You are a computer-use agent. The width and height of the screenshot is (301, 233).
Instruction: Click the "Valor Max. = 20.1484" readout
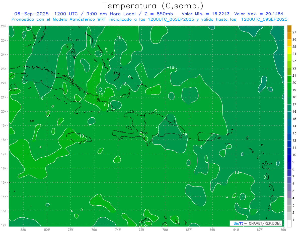259,14
